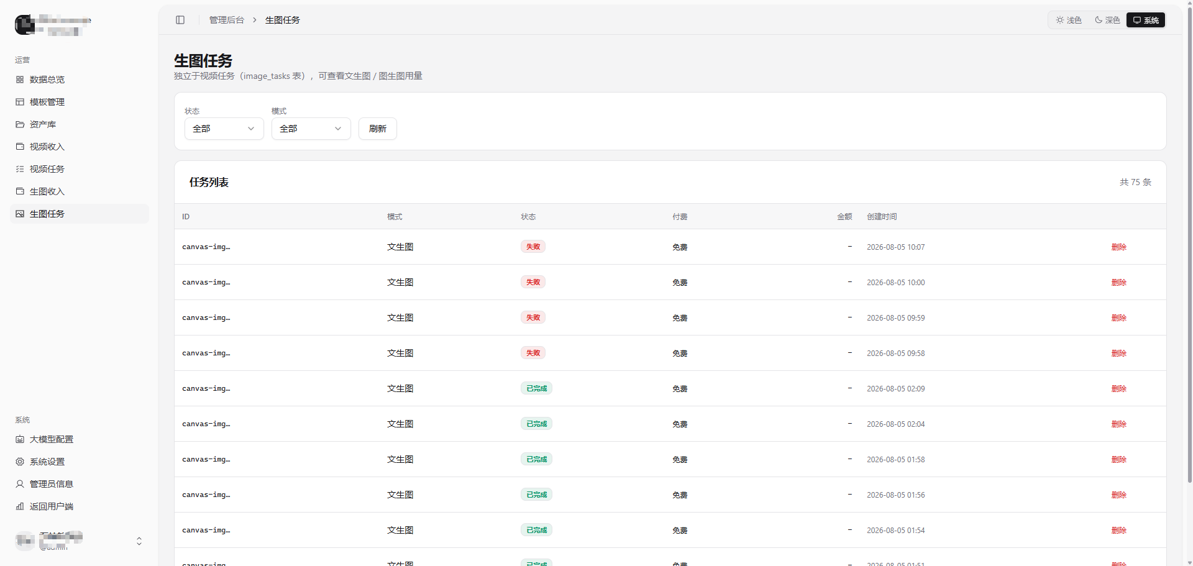1193x566 pixels.
Task: Click the 大模型配置 bot icon
Action: [x=20, y=439]
